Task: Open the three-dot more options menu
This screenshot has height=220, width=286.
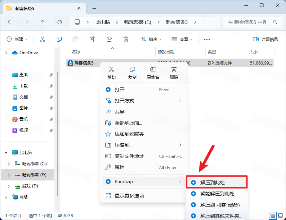Action: coord(207,40)
